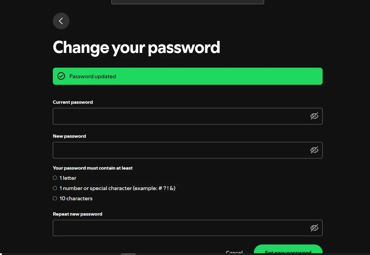Click the 'Repeat new password' field label
Image resolution: width=370 pixels, height=255 pixels.
click(x=78, y=214)
